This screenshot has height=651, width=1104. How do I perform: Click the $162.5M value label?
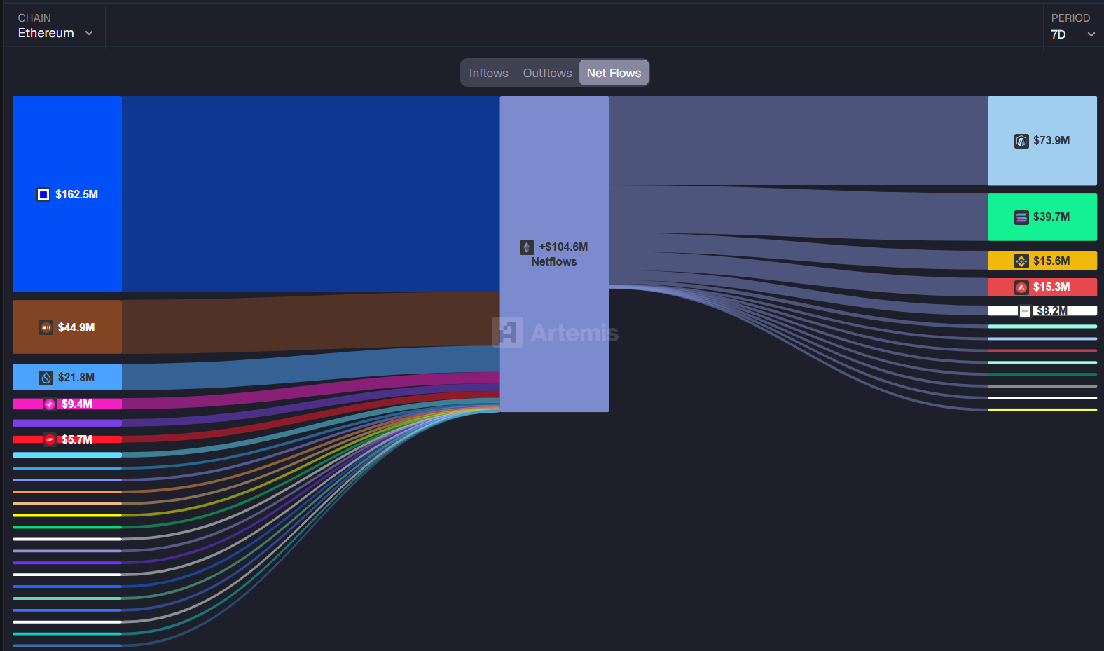coord(76,195)
